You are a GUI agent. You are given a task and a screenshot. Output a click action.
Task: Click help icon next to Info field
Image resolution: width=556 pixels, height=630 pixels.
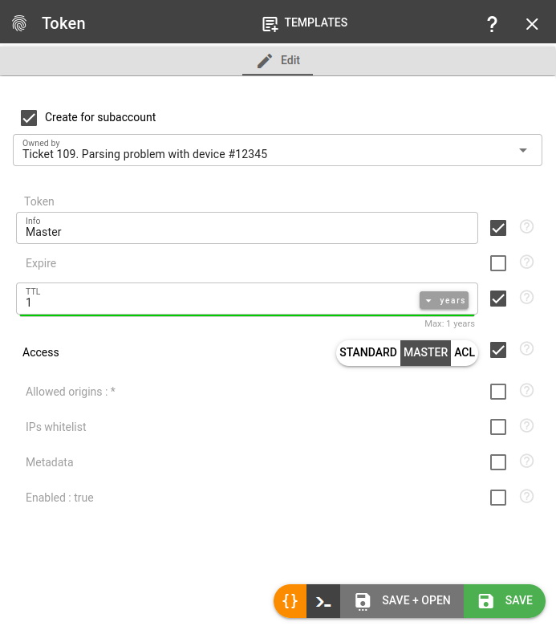[x=527, y=227]
